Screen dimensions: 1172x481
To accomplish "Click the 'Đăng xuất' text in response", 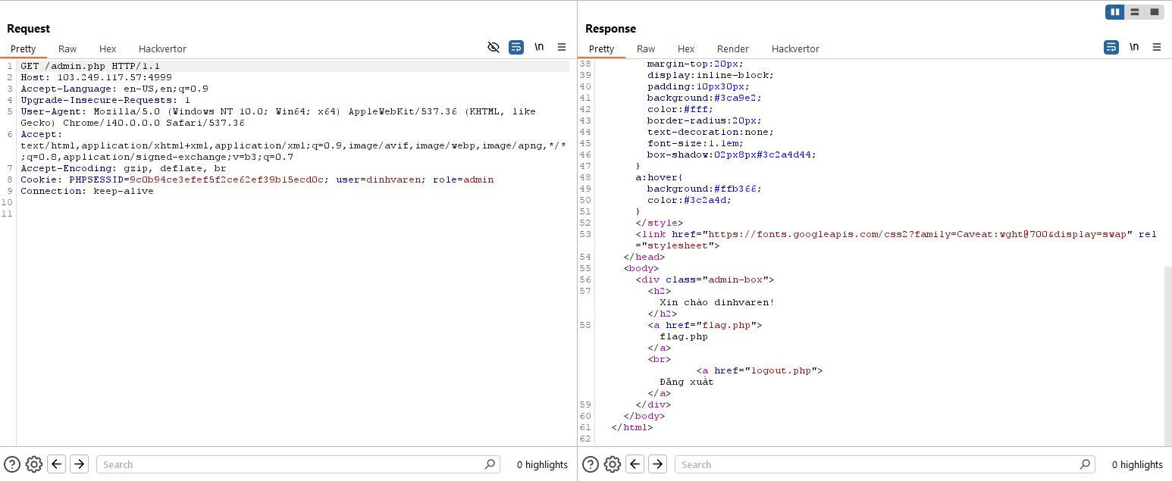I will (x=687, y=382).
